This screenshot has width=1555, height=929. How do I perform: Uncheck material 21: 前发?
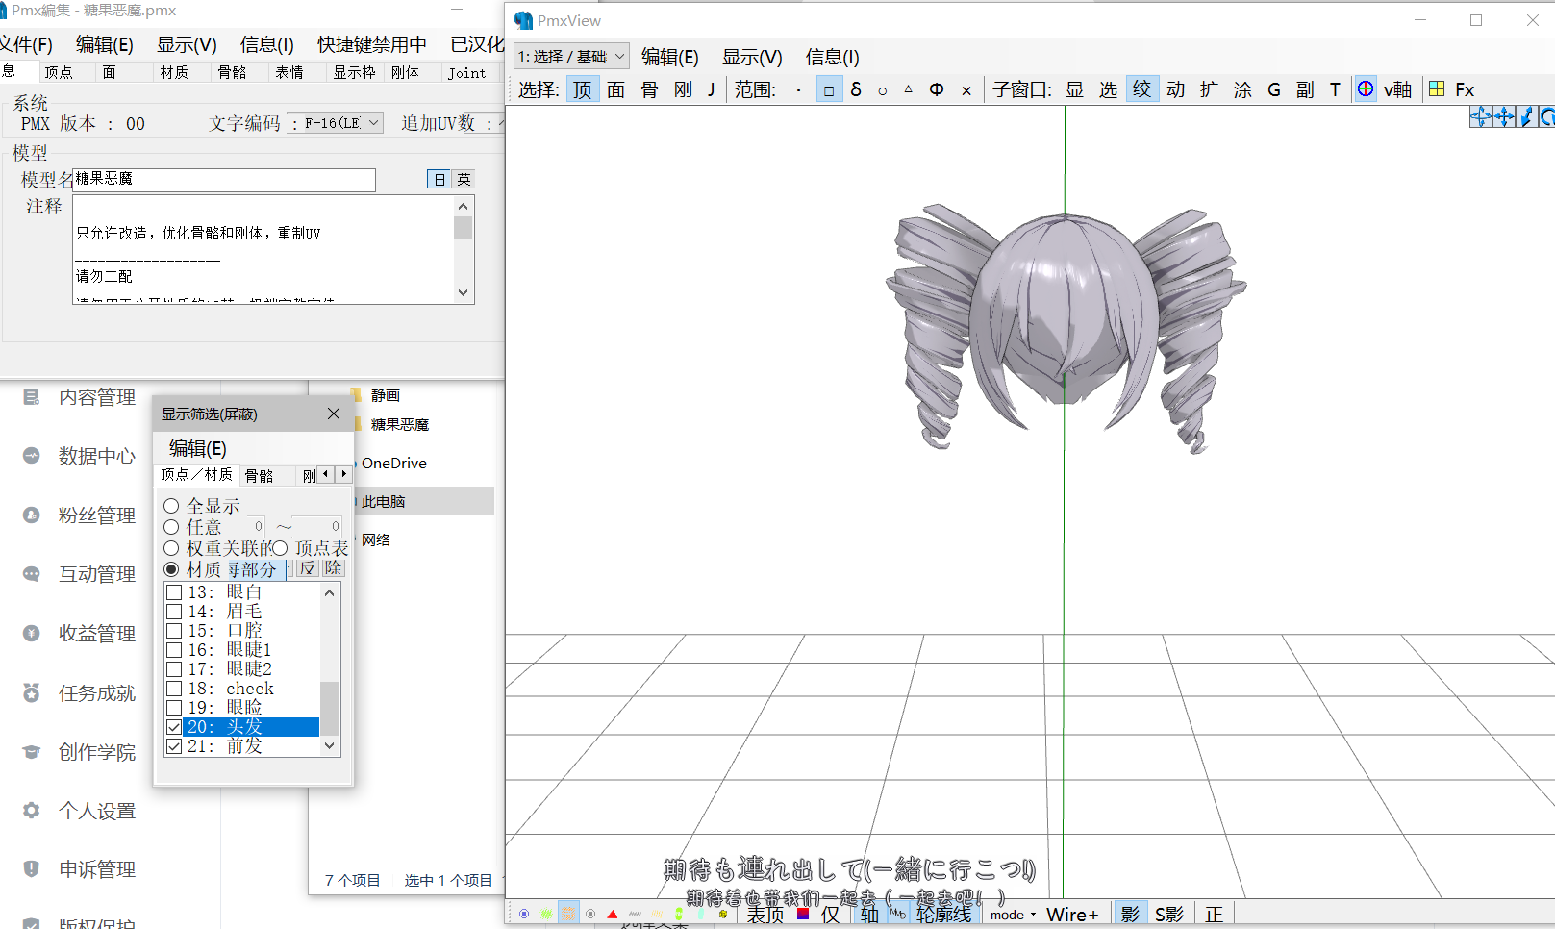point(174,746)
